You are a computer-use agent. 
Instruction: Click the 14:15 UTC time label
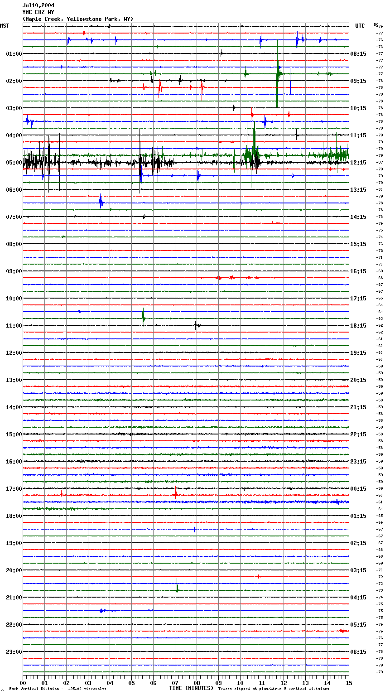(358, 217)
